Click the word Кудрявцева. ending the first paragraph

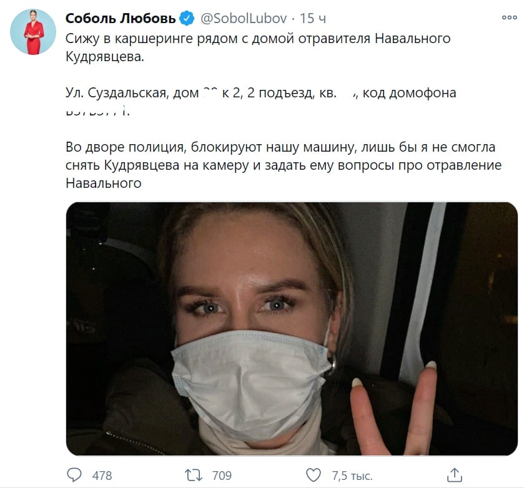pos(104,56)
